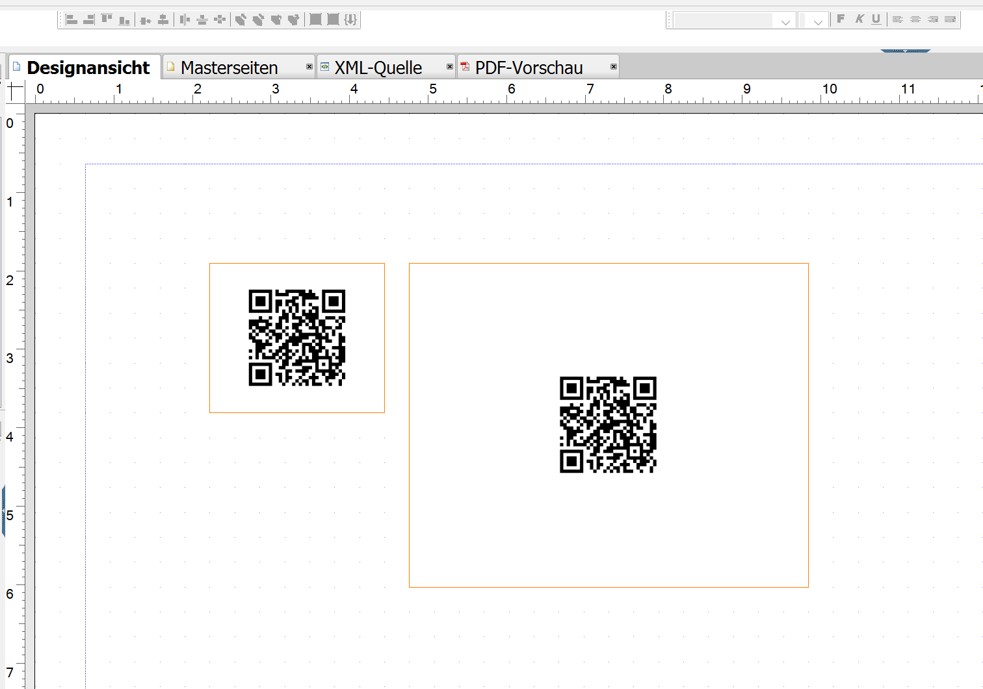The image size is (983, 689).
Task: Click the align top edges icon
Action: [107, 20]
